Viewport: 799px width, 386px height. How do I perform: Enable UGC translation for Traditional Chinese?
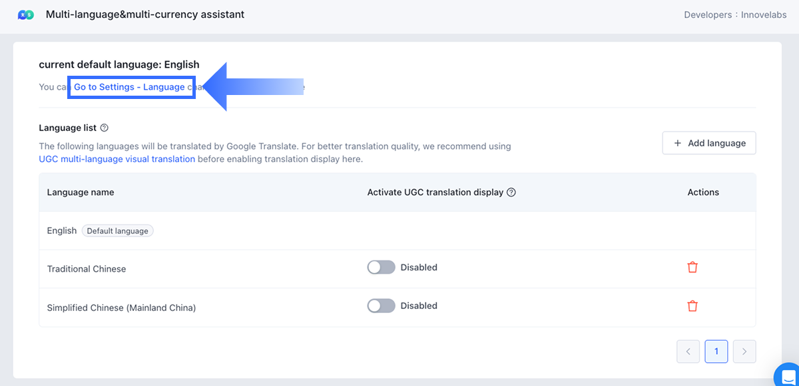(381, 268)
